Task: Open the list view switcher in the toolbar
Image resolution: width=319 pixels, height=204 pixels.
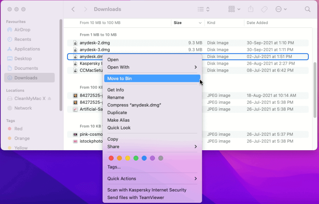Action: coord(203,9)
